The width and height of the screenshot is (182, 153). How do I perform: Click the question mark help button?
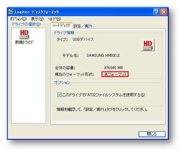coord(157,12)
